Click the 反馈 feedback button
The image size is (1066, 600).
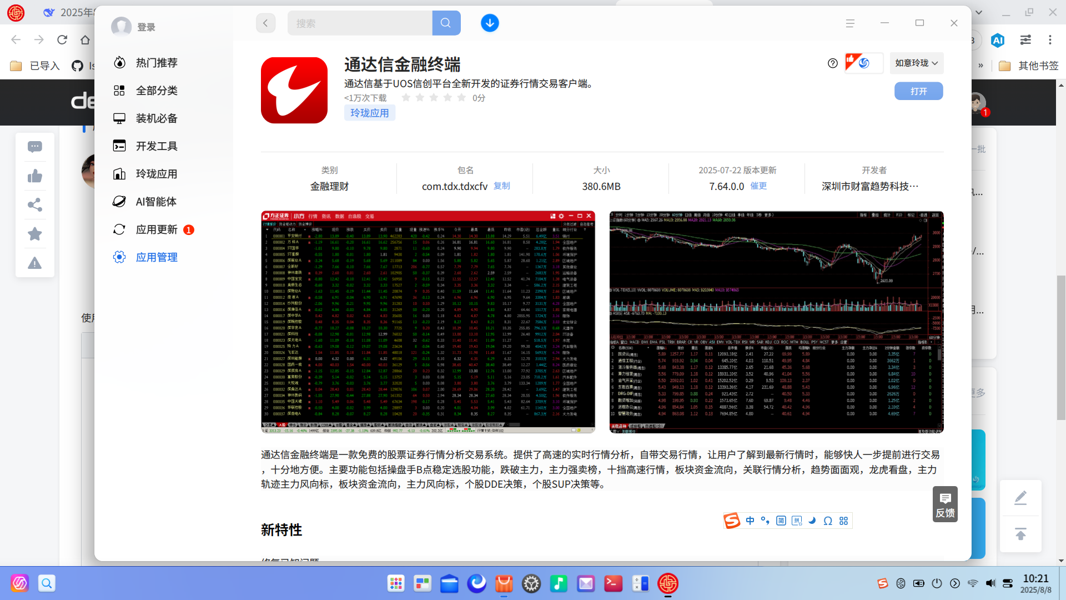click(945, 504)
